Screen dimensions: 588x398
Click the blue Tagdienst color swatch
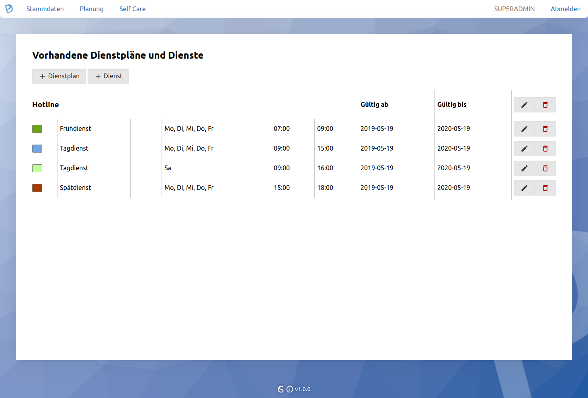coord(37,149)
